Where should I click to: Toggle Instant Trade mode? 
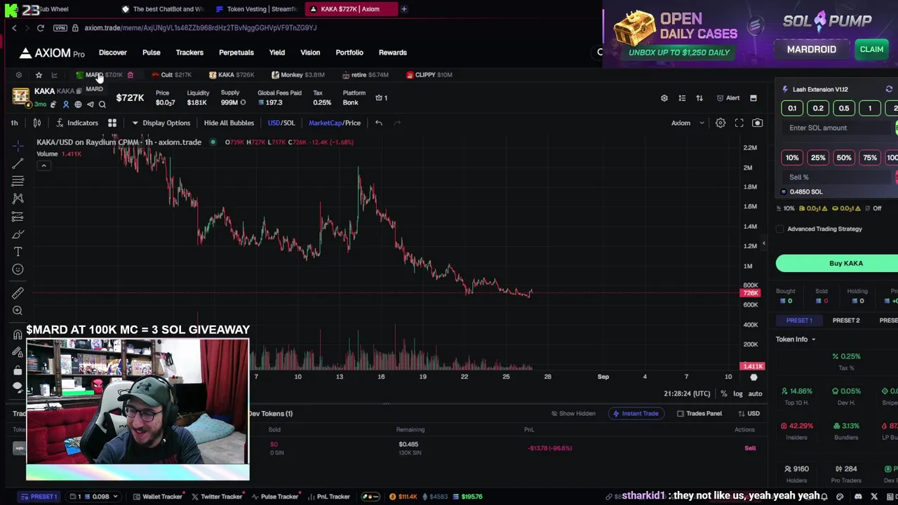point(636,414)
